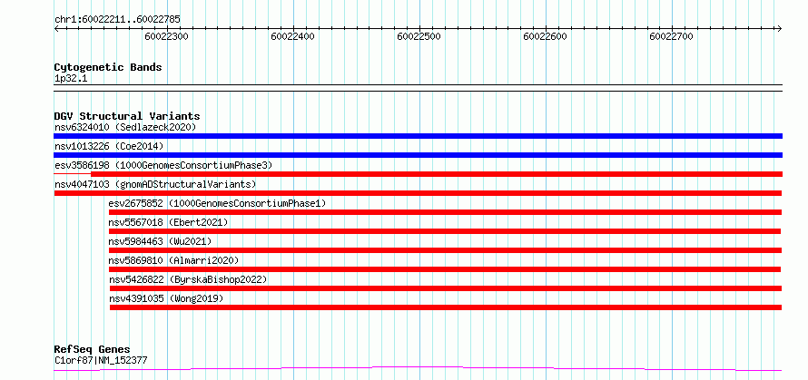808x380 pixels.
Task: Open nsv4047103 (gnomADStructuralVariants) label
Action: (155, 184)
